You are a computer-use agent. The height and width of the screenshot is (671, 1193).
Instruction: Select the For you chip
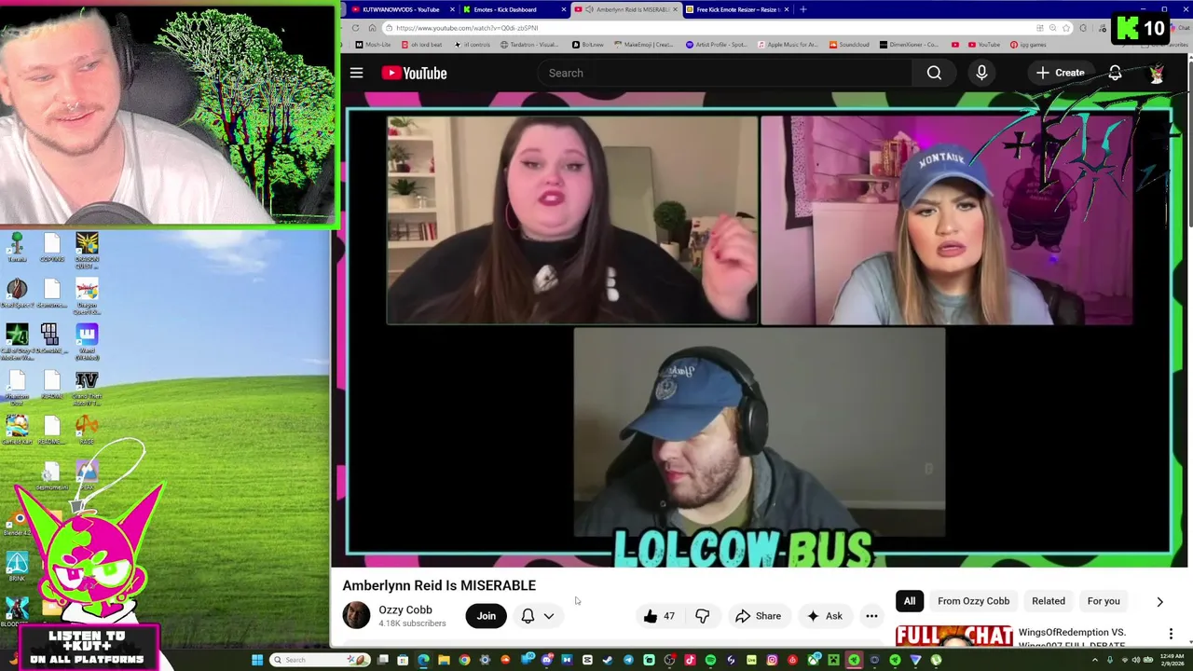(x=1104, y=601)
